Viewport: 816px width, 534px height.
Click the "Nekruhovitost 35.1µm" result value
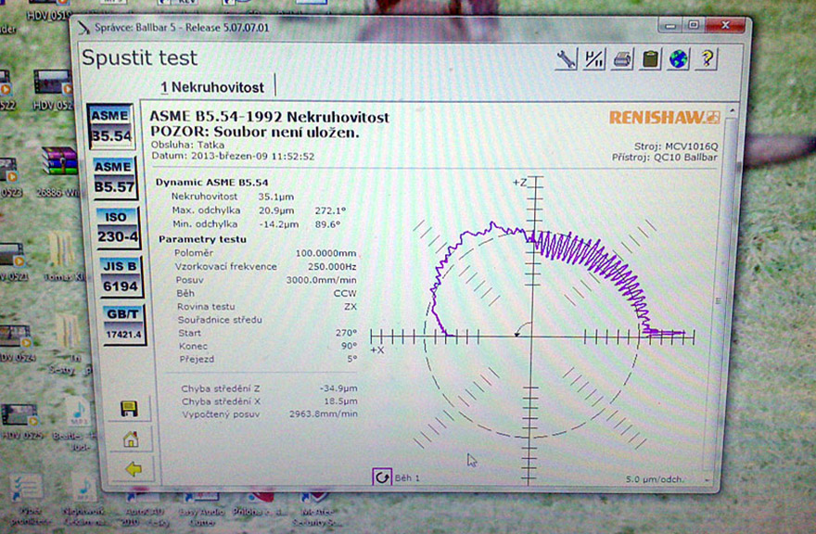[276, 197]
